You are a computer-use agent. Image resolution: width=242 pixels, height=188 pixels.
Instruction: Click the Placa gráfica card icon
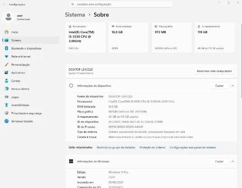tap(156, 26)
